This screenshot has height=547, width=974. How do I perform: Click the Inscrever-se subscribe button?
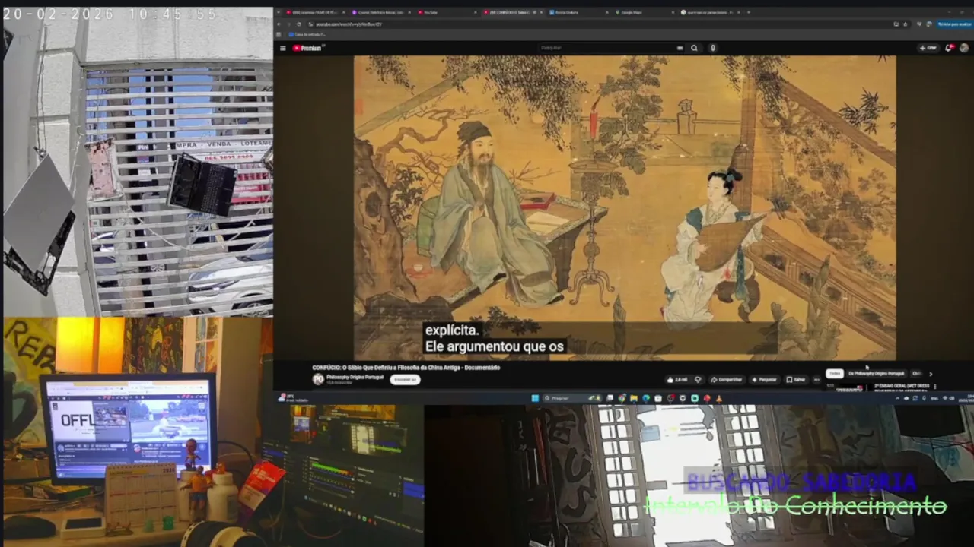tap(405, 379)
